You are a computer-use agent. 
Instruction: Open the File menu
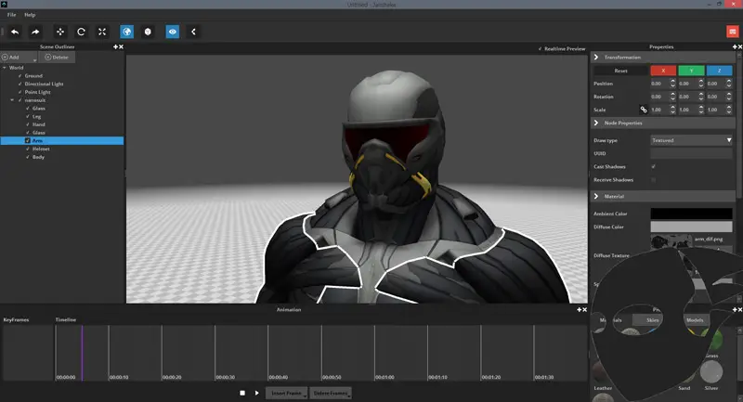12,15
